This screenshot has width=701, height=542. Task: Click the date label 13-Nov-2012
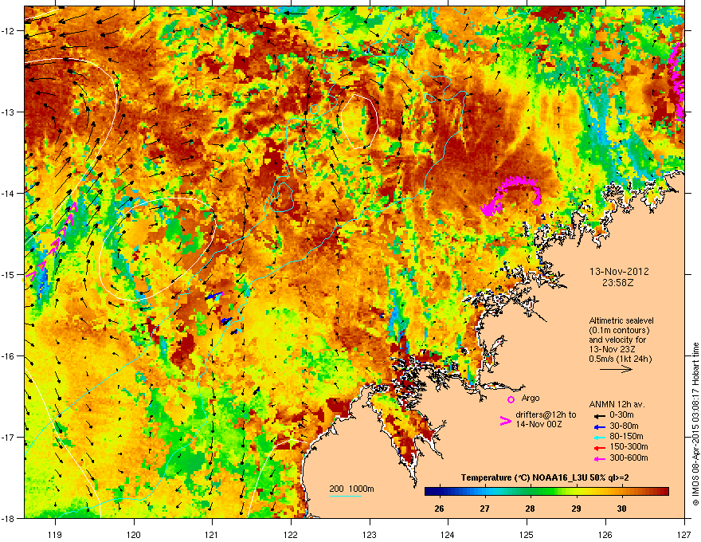click(619, 272)
